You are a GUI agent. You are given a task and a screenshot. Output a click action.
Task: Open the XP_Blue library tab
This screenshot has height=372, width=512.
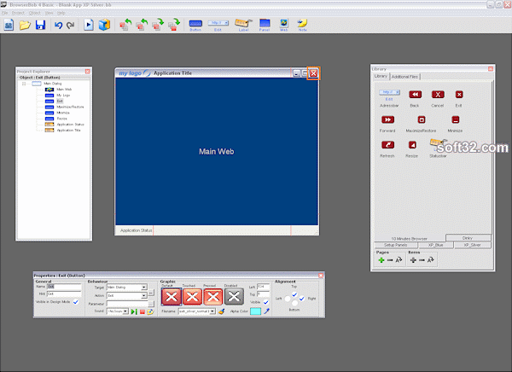tap(434, 244)
